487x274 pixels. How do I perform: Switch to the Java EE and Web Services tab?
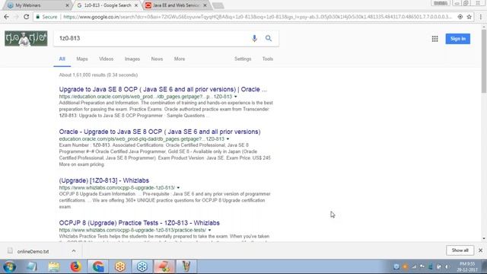176,5
